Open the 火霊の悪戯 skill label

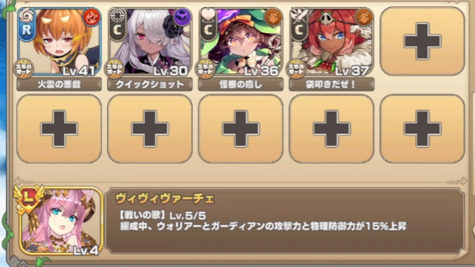click(59, 84)
